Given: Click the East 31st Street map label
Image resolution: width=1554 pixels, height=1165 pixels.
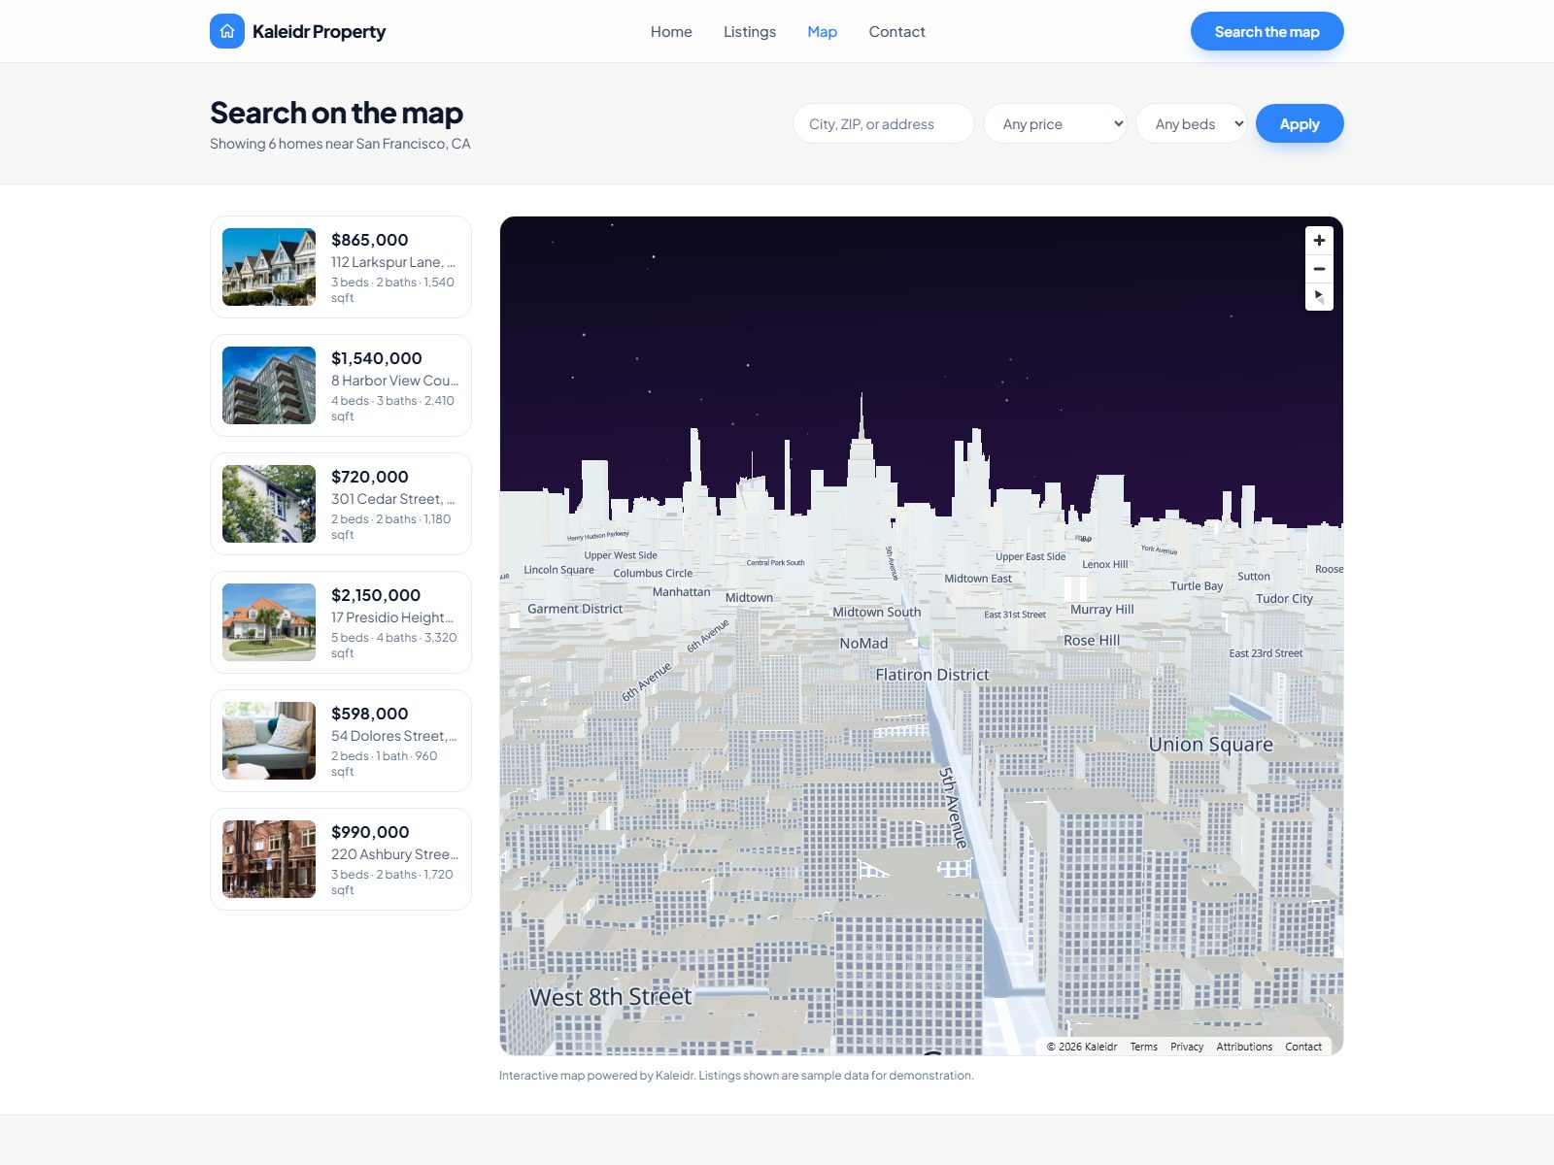Looking at the screenshot, I should pyautogui.click(x=1015, y=615).
